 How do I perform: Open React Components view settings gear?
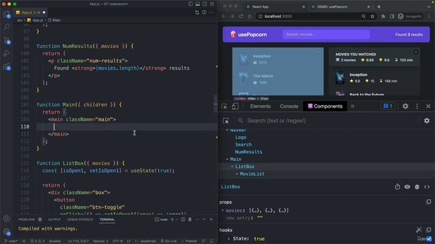coord(427,121)
